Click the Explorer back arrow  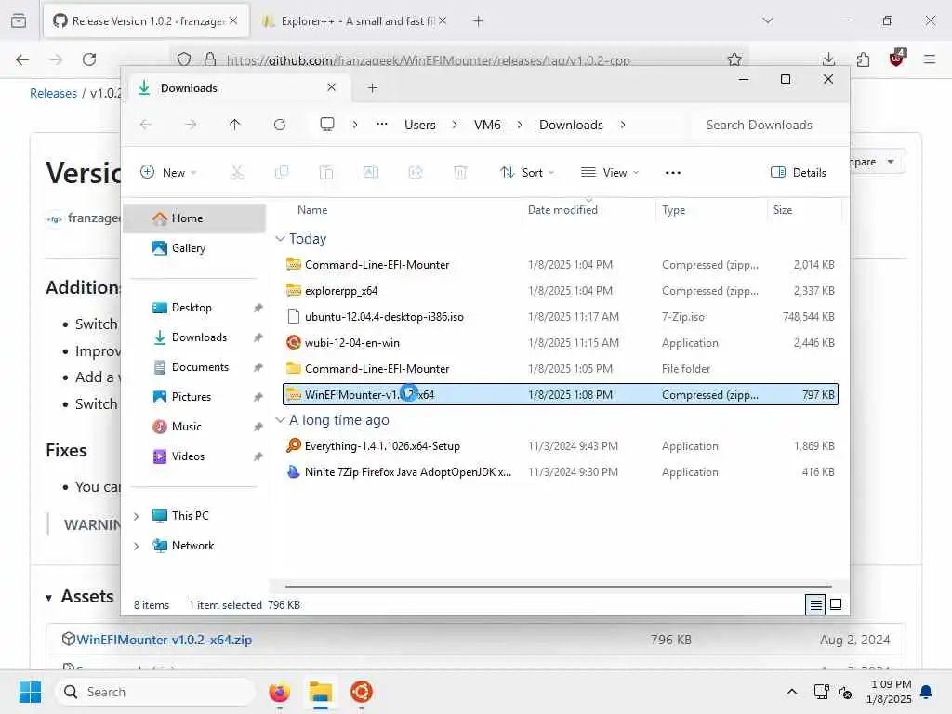click(146, 125)
